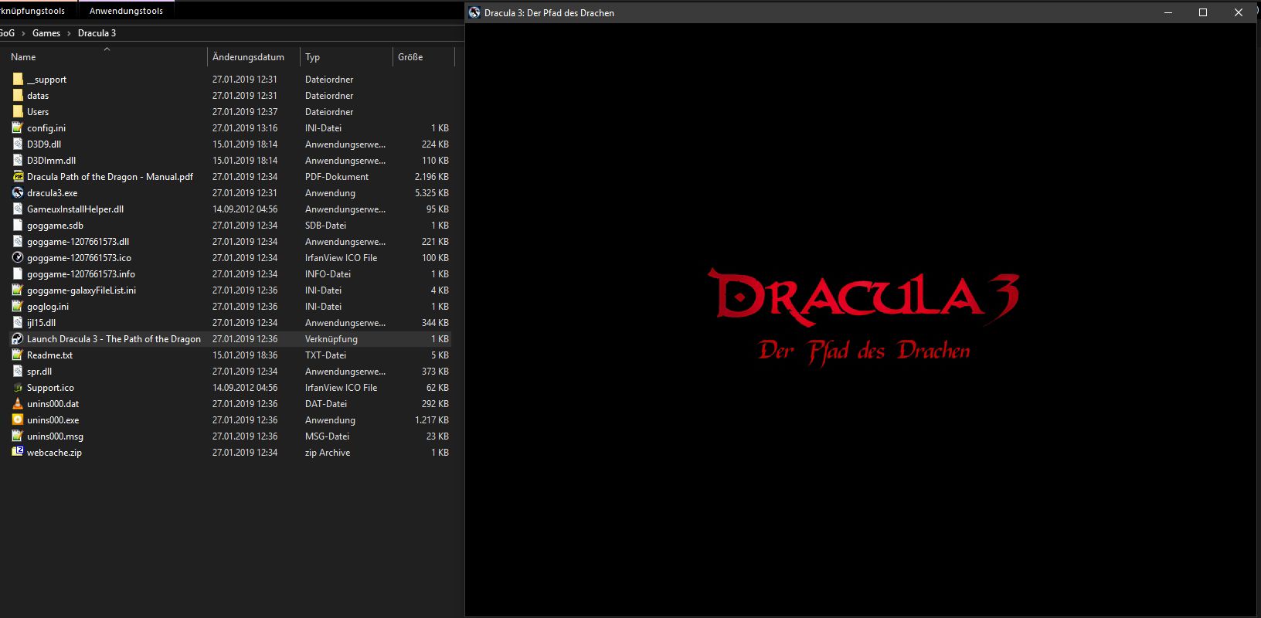The height and width of the screenshot is (618, 1261).
Task: Click the Verknüpfung type cell
Action: pos(331,339)
